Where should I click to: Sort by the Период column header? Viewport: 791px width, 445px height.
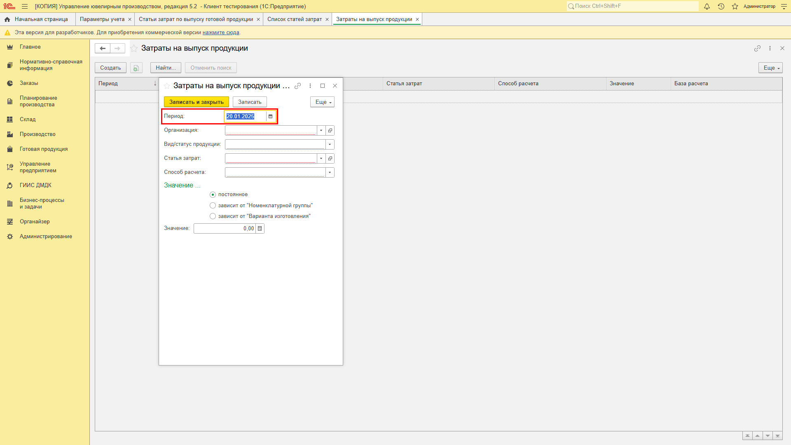[127, 84]
